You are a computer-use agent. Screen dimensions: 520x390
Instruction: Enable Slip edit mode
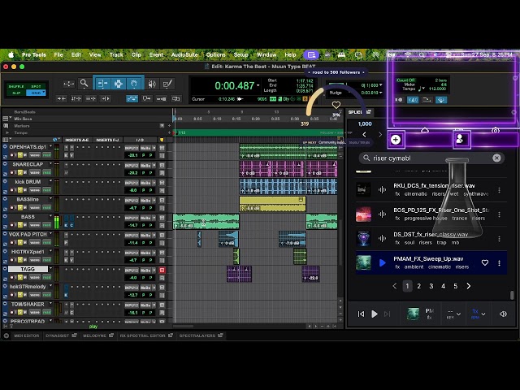tap(16, 93)
